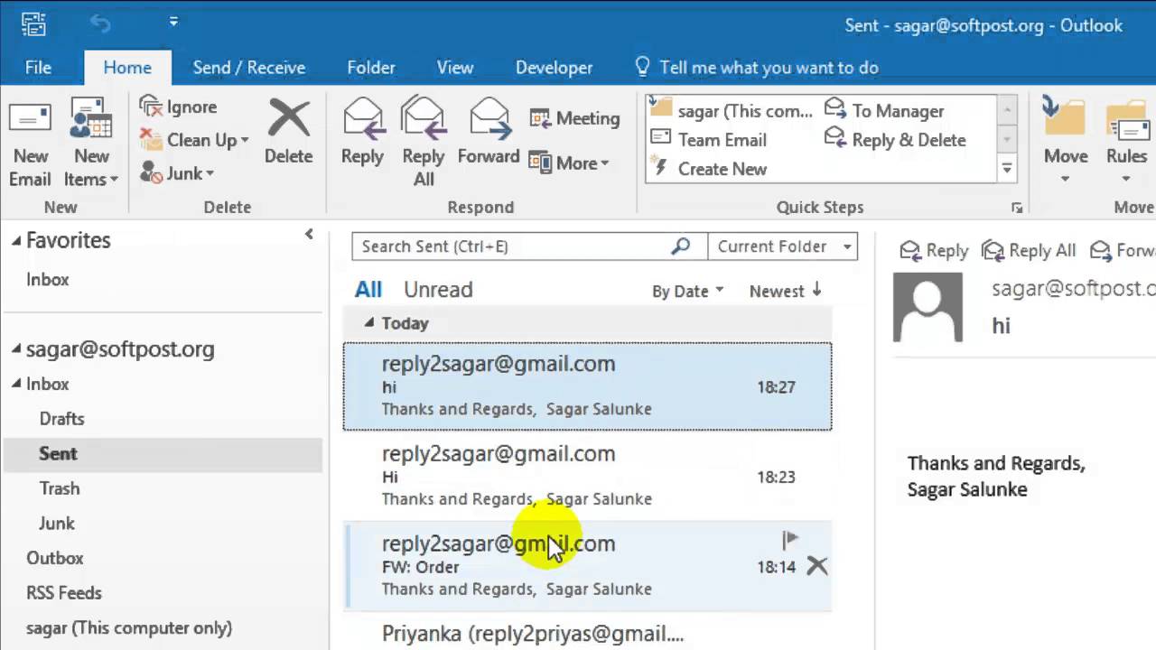Open the By Date arrangement dropdown

click(x=688, y=291)
